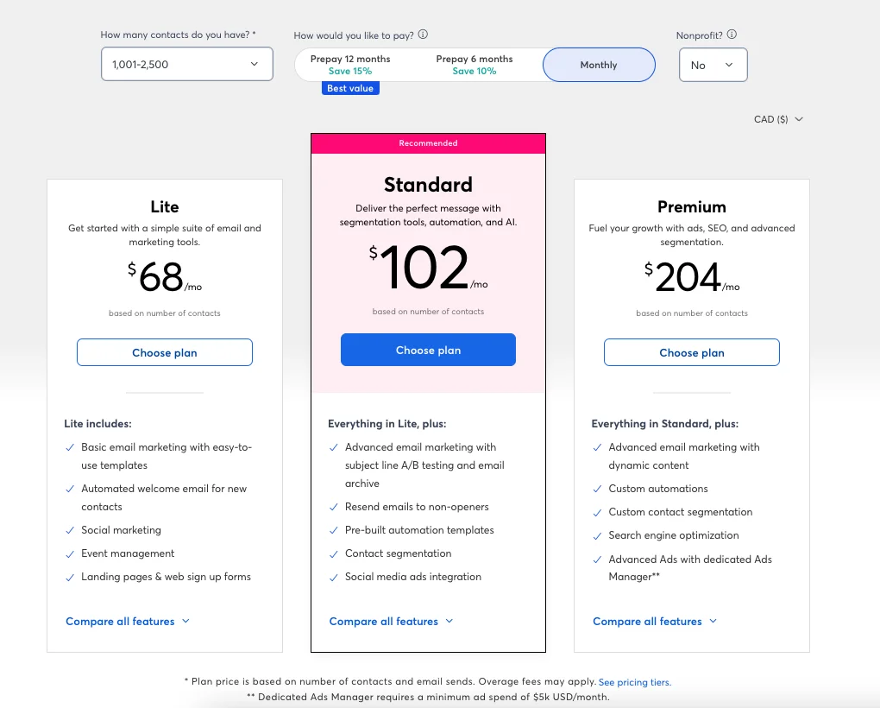
Task: Expand Compare all features under Lite
Action: (128, 621)
